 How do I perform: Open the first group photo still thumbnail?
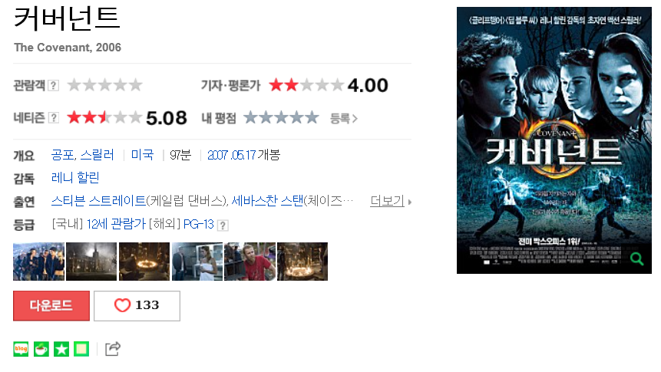[x=39, y=262]
